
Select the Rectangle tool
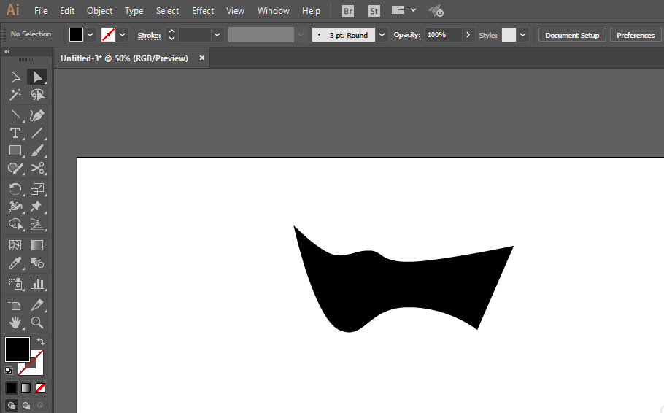tap(15, 151)
